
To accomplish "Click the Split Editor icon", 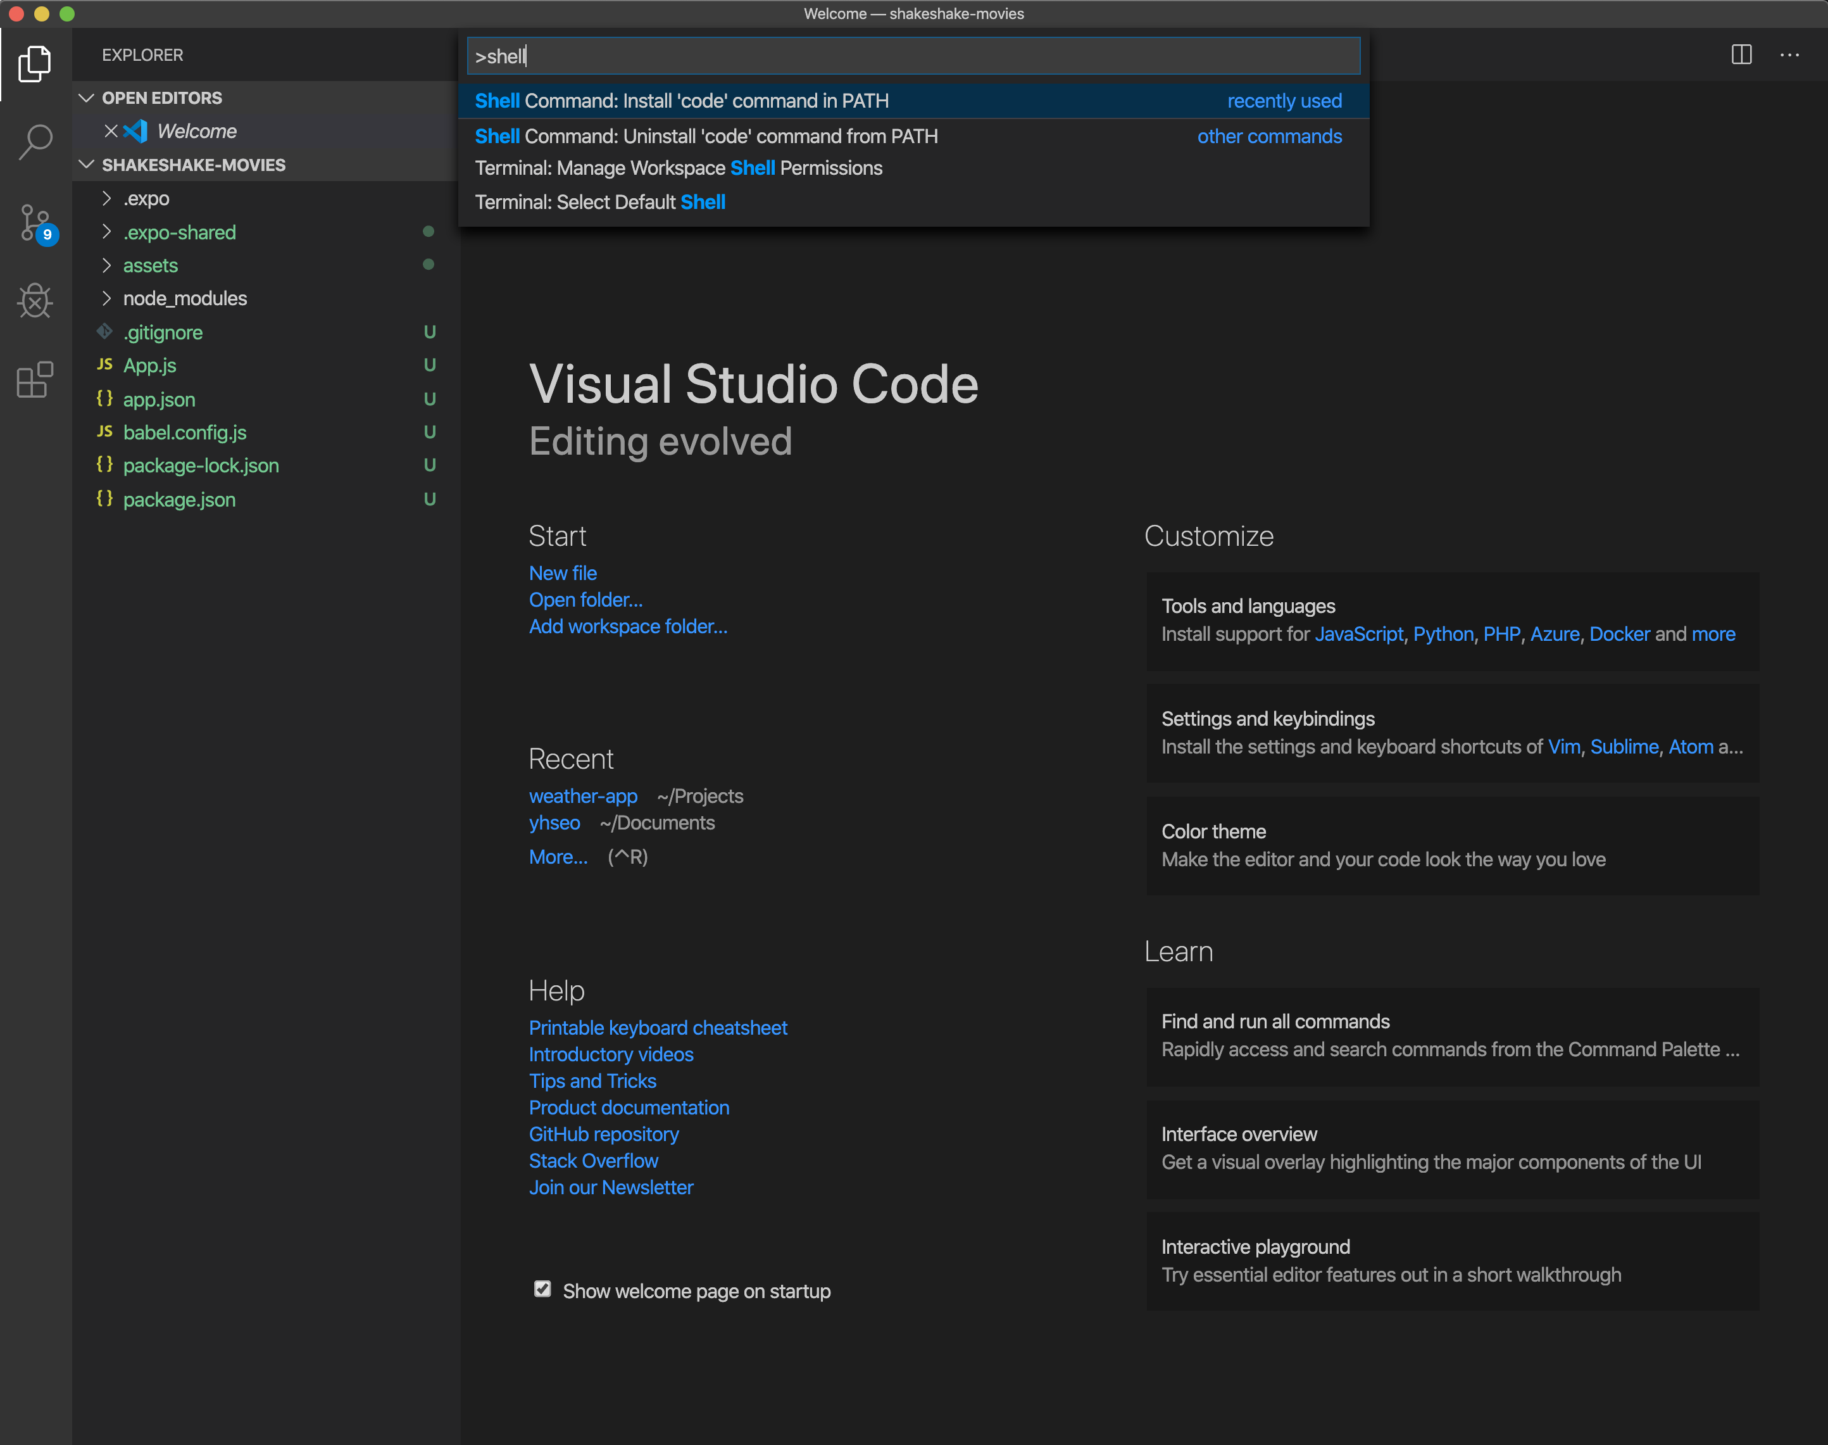I will (1742, 55).
